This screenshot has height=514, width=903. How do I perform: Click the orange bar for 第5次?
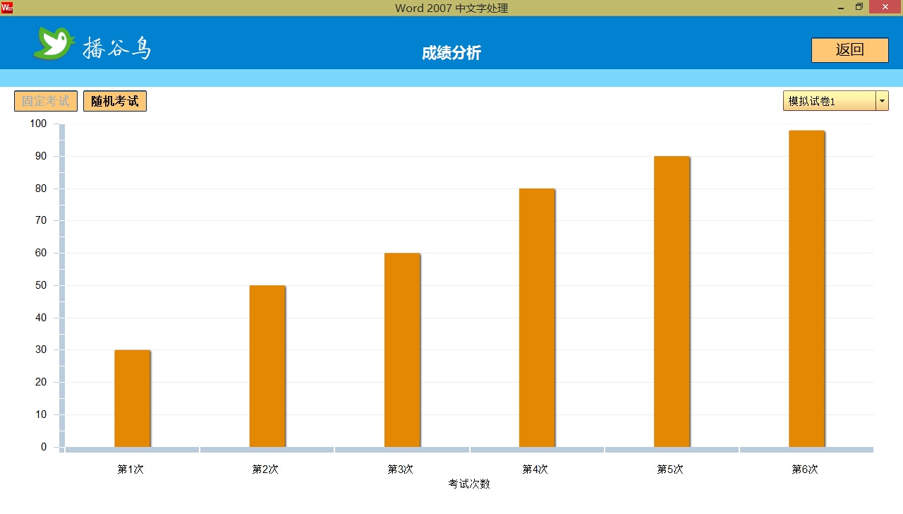(x=672, y=301)
